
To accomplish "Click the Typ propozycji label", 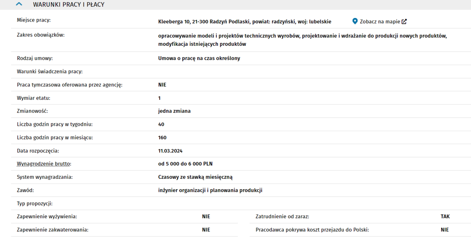I will point(35,204).
